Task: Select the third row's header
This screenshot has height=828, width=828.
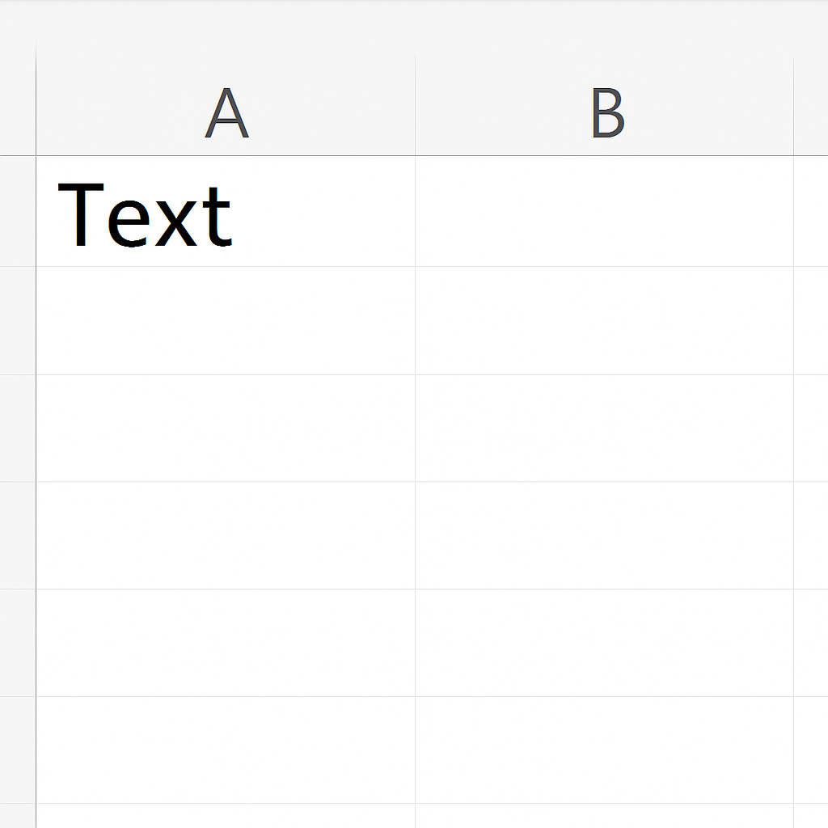Action: coord(18,428)
